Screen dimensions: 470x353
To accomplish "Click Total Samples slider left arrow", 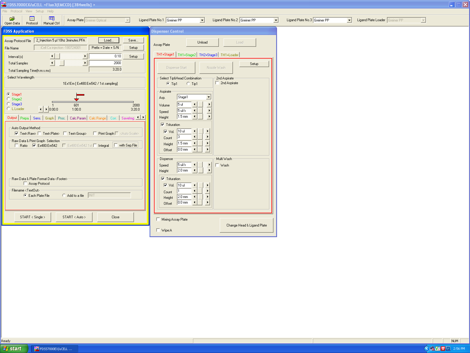I will [x=52, y=63].
